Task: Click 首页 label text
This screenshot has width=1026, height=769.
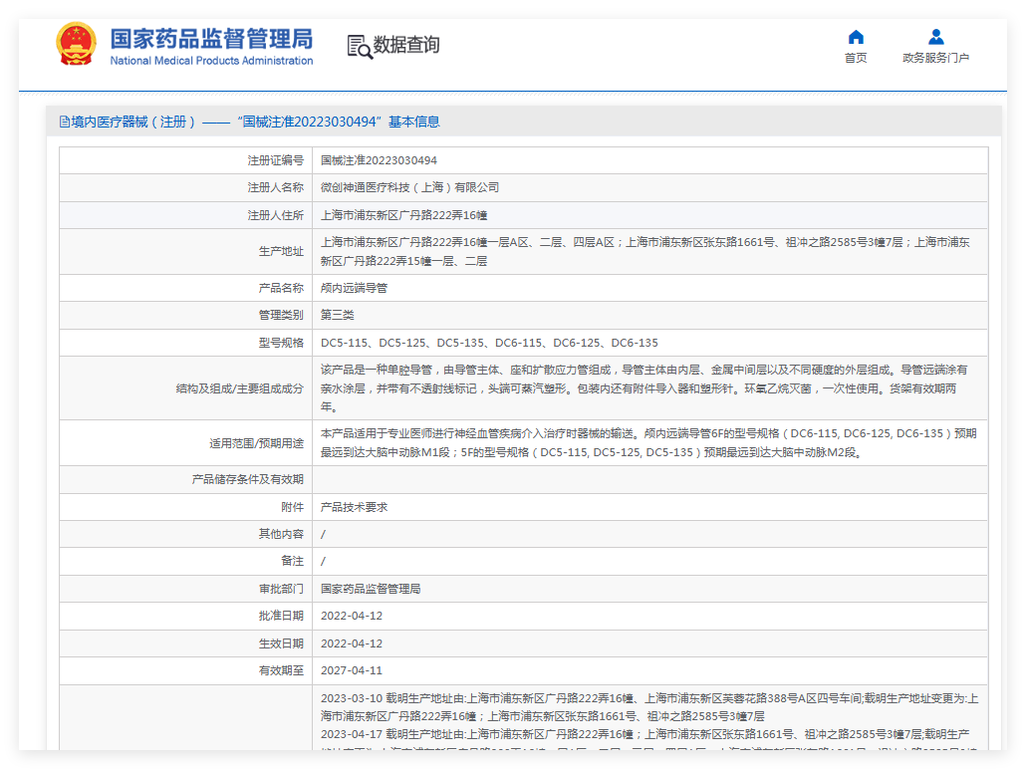Action: [x=856, y=58]
